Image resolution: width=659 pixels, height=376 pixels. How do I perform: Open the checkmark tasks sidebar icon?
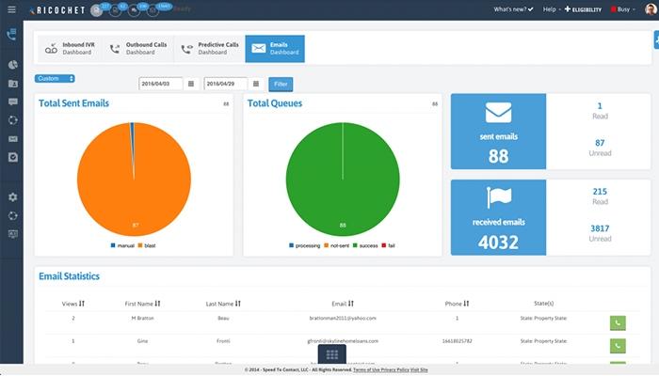(13, 157)
